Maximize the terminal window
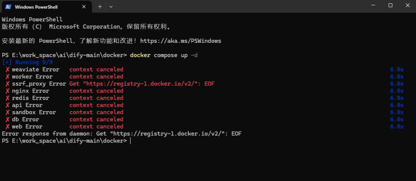Image resolution: width=416 pixels, height=181 pixels. tap(390, 5)
